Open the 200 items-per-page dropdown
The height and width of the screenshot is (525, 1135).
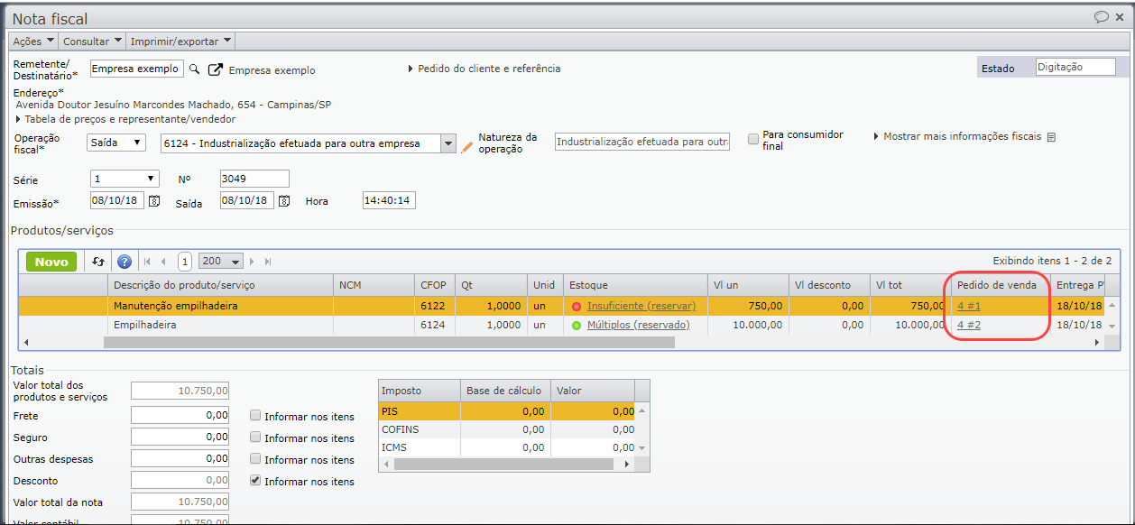tap(222, 262)
